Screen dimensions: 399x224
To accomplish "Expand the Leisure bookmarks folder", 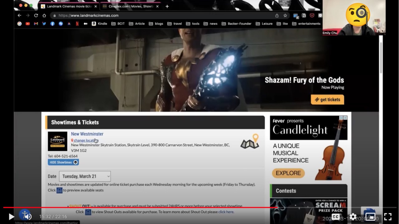I will [264, 24].
